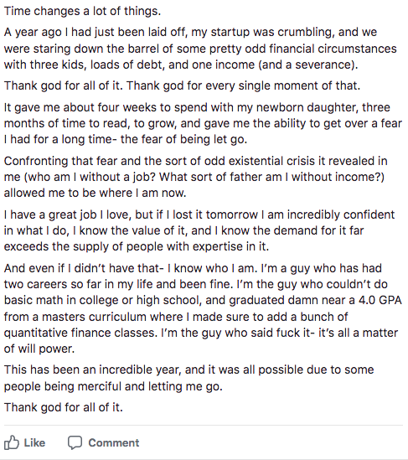The height and width of the screenshot is (460, 408).
Task: Click the paragraph starting "A year ago"
Action: (x=200, y=49)
